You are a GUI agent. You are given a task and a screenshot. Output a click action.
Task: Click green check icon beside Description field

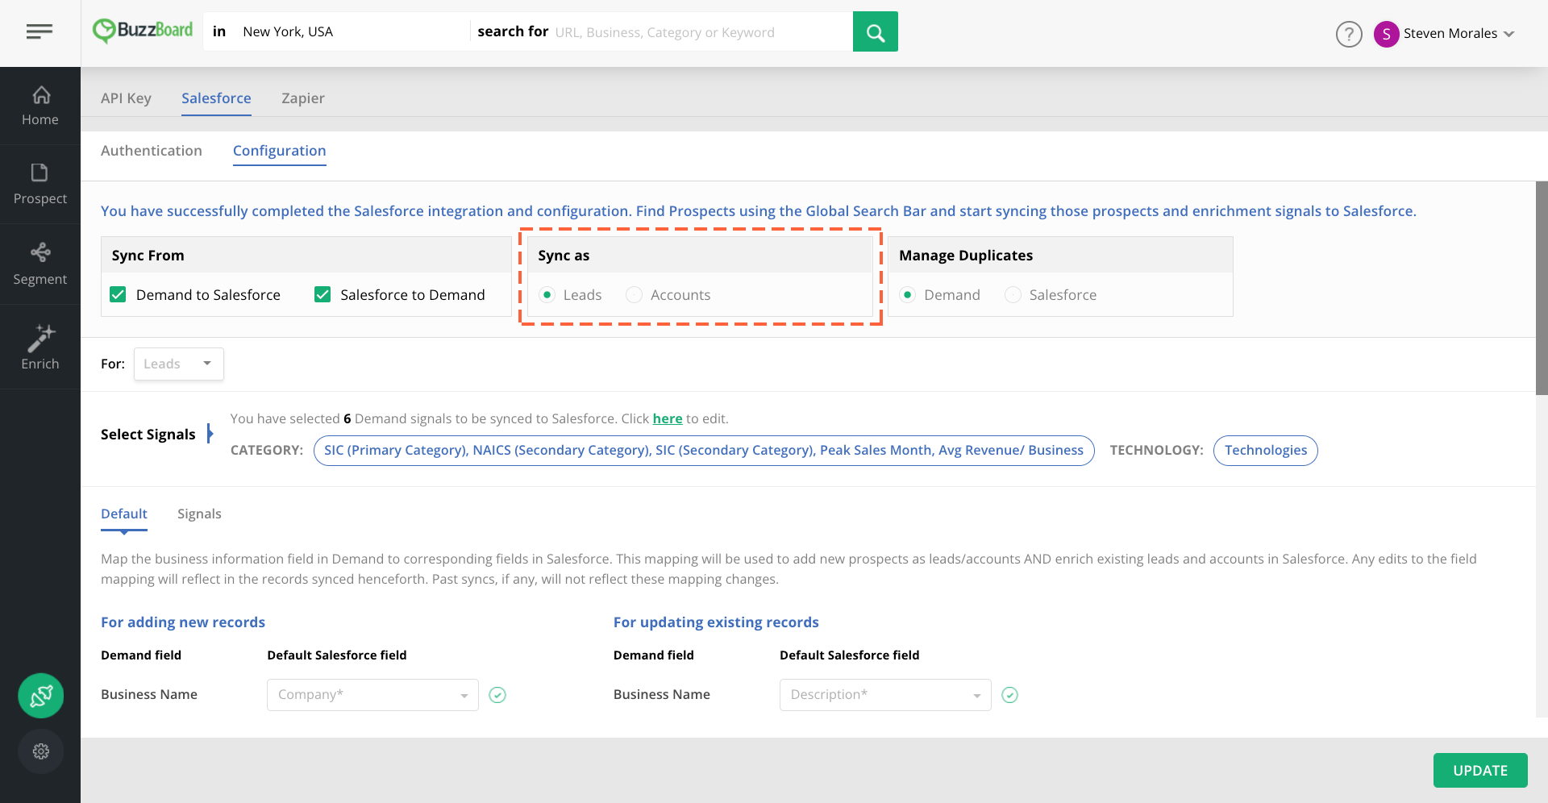pos(1009,695)
